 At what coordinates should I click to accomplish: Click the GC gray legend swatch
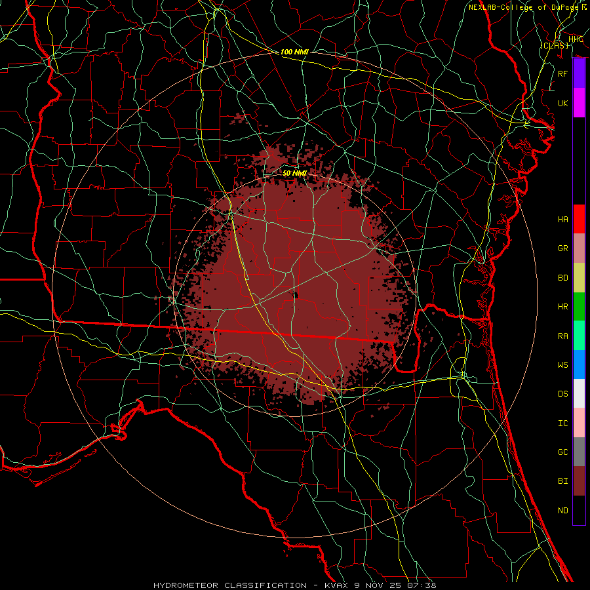pyautogui.click(x=579, y=452)
